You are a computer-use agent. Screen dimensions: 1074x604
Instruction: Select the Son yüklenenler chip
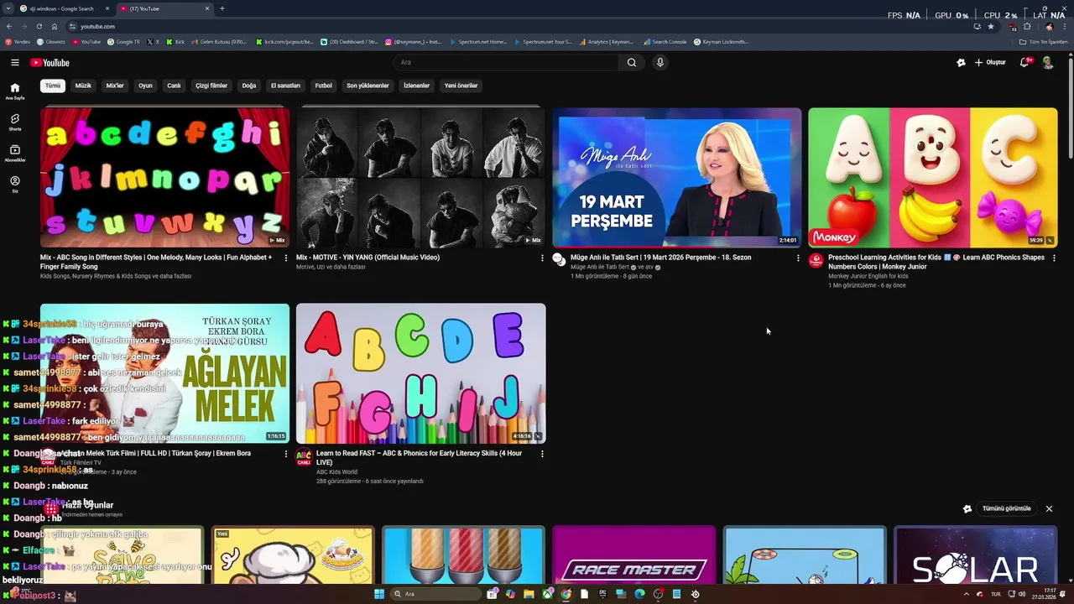[368, 86]
